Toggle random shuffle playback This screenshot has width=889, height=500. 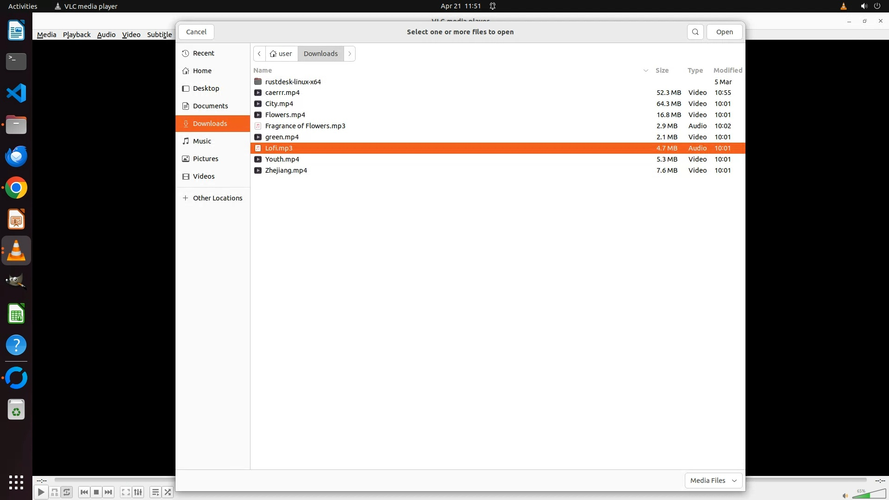tap(168, 492)
